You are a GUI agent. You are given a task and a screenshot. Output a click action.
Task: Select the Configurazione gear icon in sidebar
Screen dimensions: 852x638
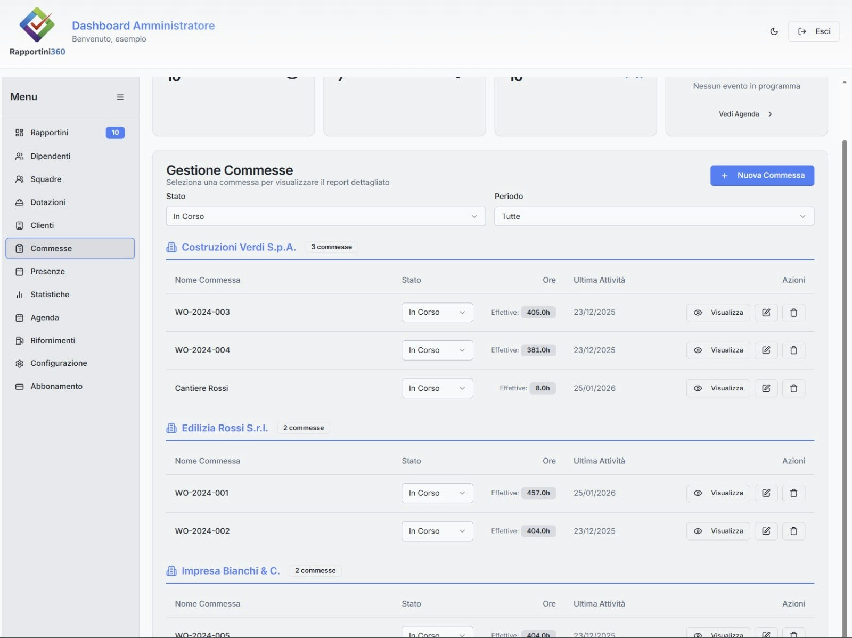(x=19, y=363)
